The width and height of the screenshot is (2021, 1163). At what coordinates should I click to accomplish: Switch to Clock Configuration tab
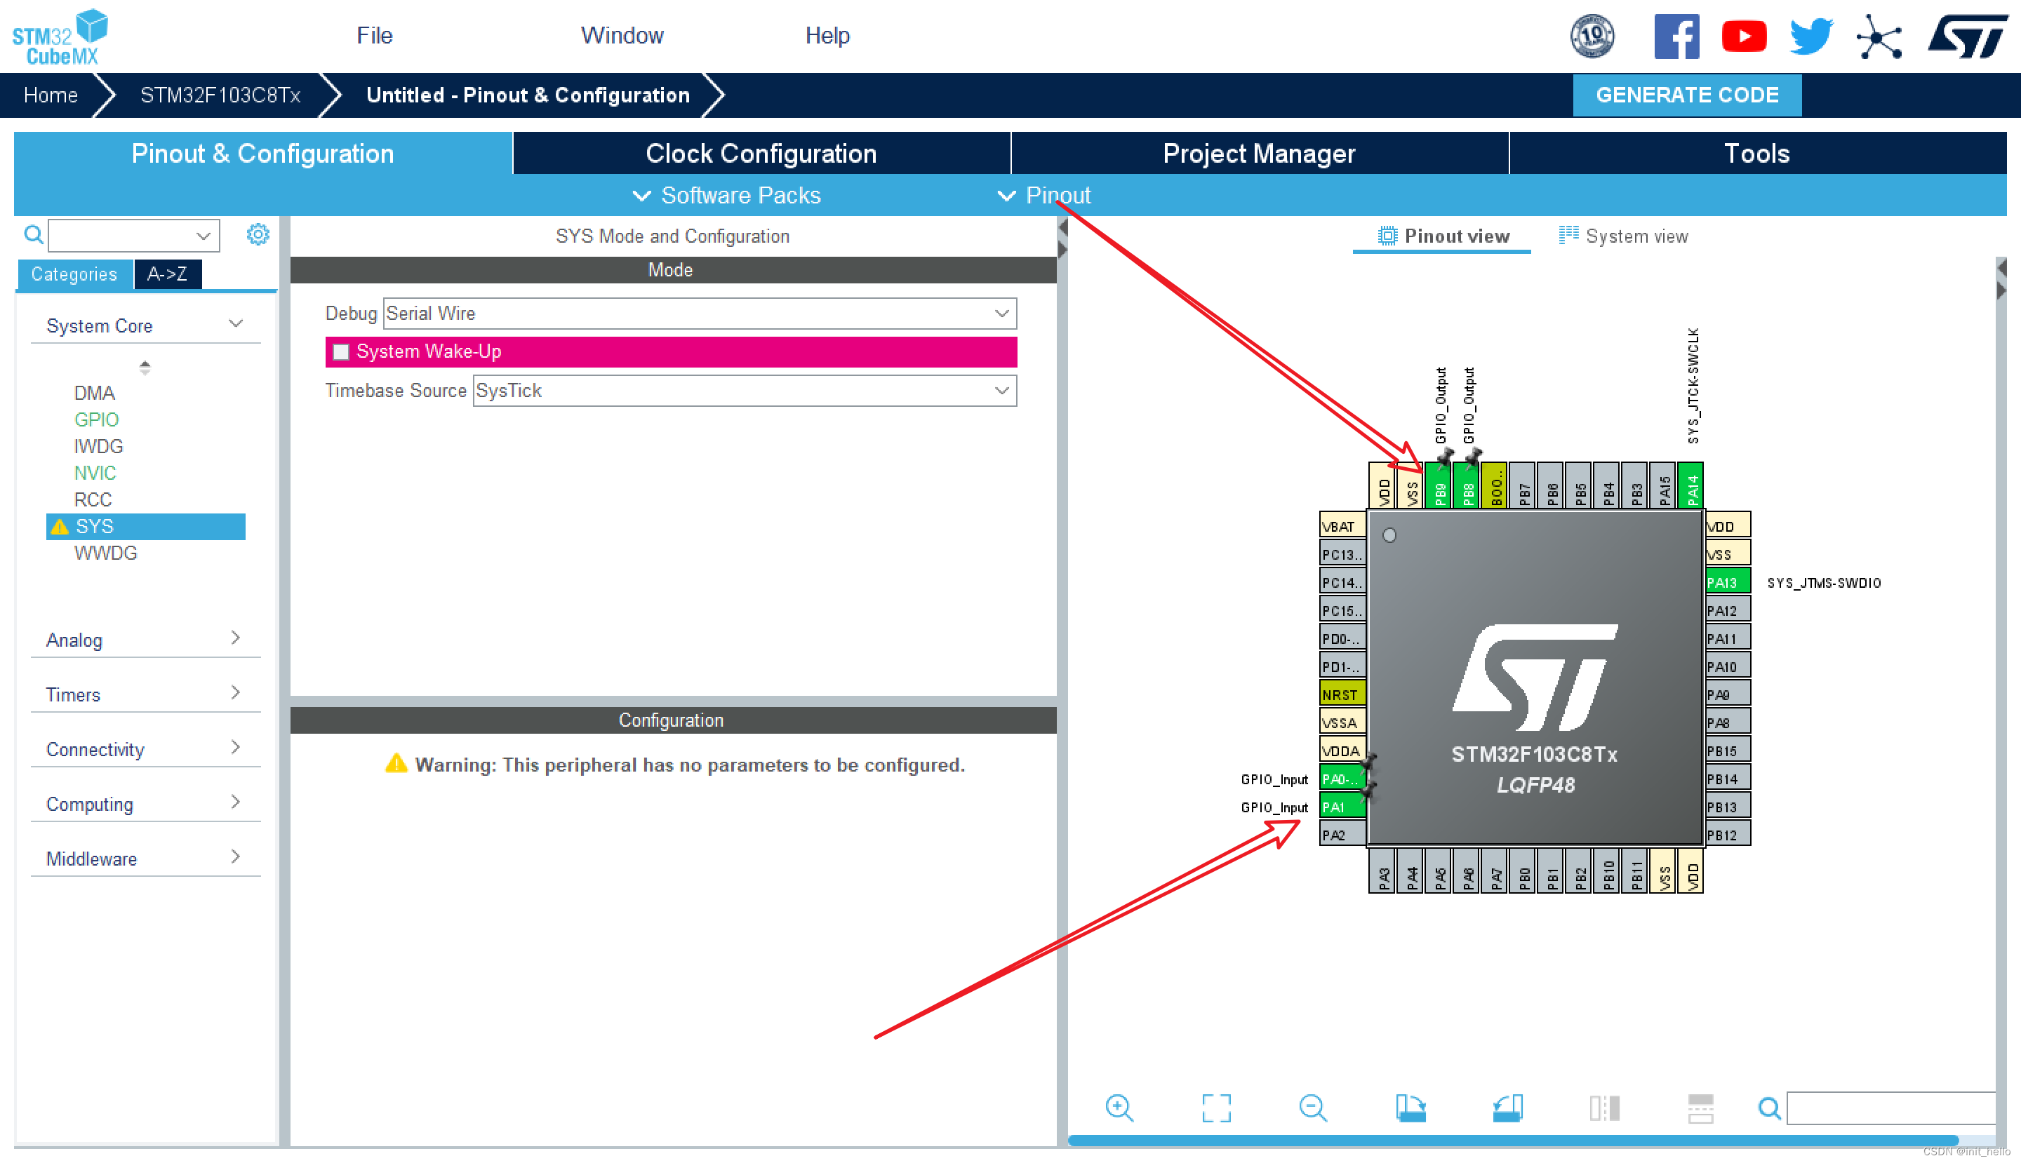(x=761, y=154)
